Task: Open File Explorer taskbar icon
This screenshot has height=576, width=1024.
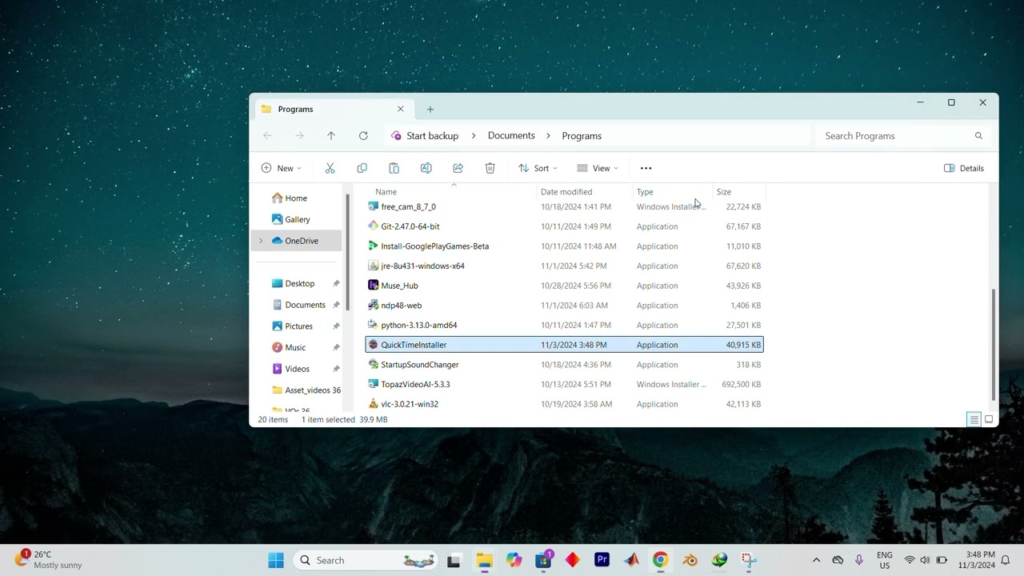Action: click(x=484, y=560)
